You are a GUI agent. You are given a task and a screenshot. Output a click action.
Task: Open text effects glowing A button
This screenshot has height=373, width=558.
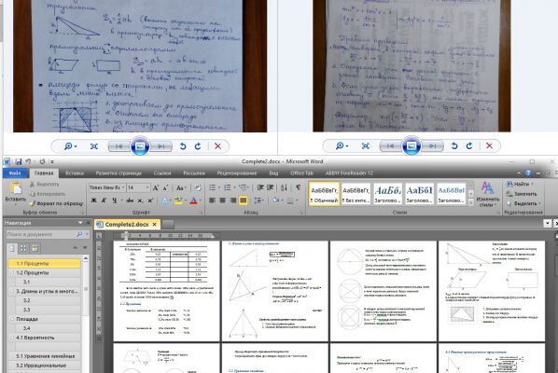coord(165,200)
